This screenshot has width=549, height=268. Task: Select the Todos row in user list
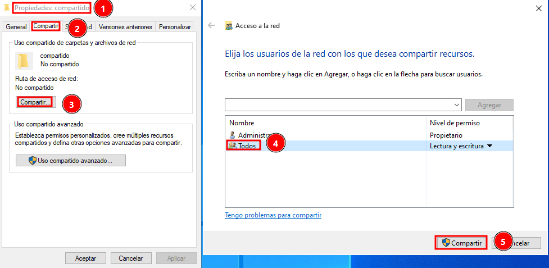pyautogui.click(x=369, y=146)
